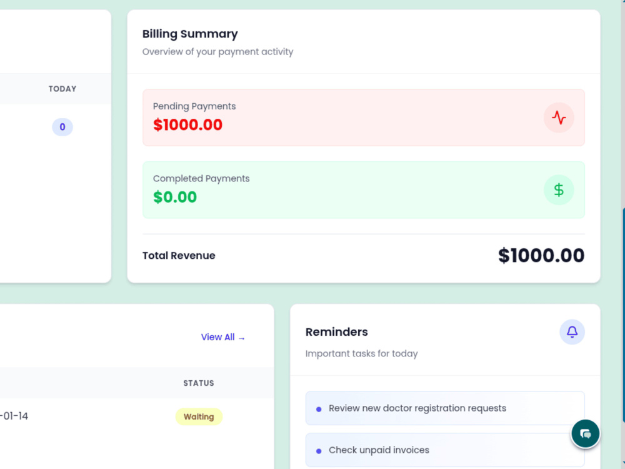
Task: Click Overview of your payment activity text
Action: click(x=217, y=52)
